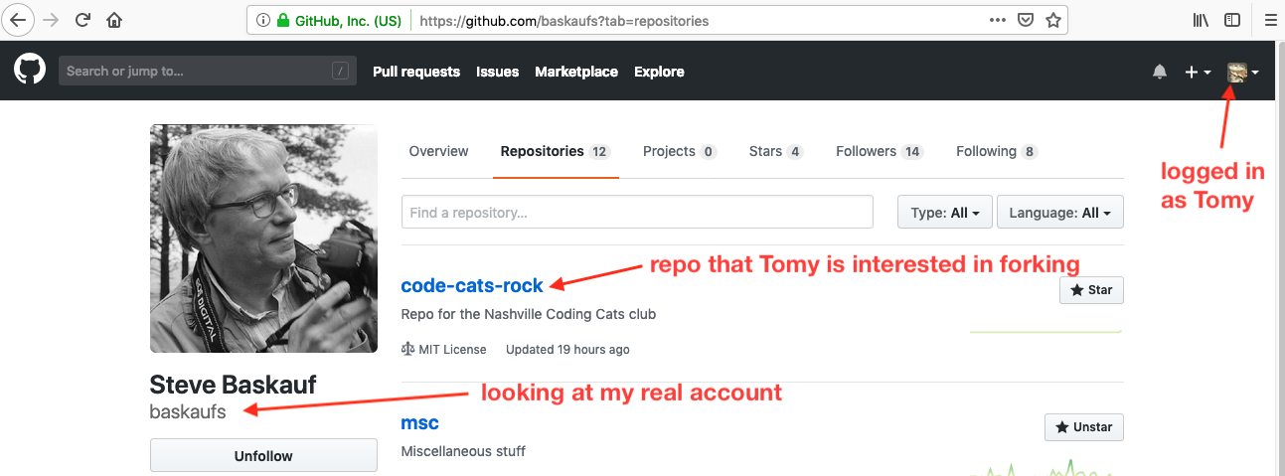
Task: Unfollow Steve Baskauf
Action: pos(263,456)
